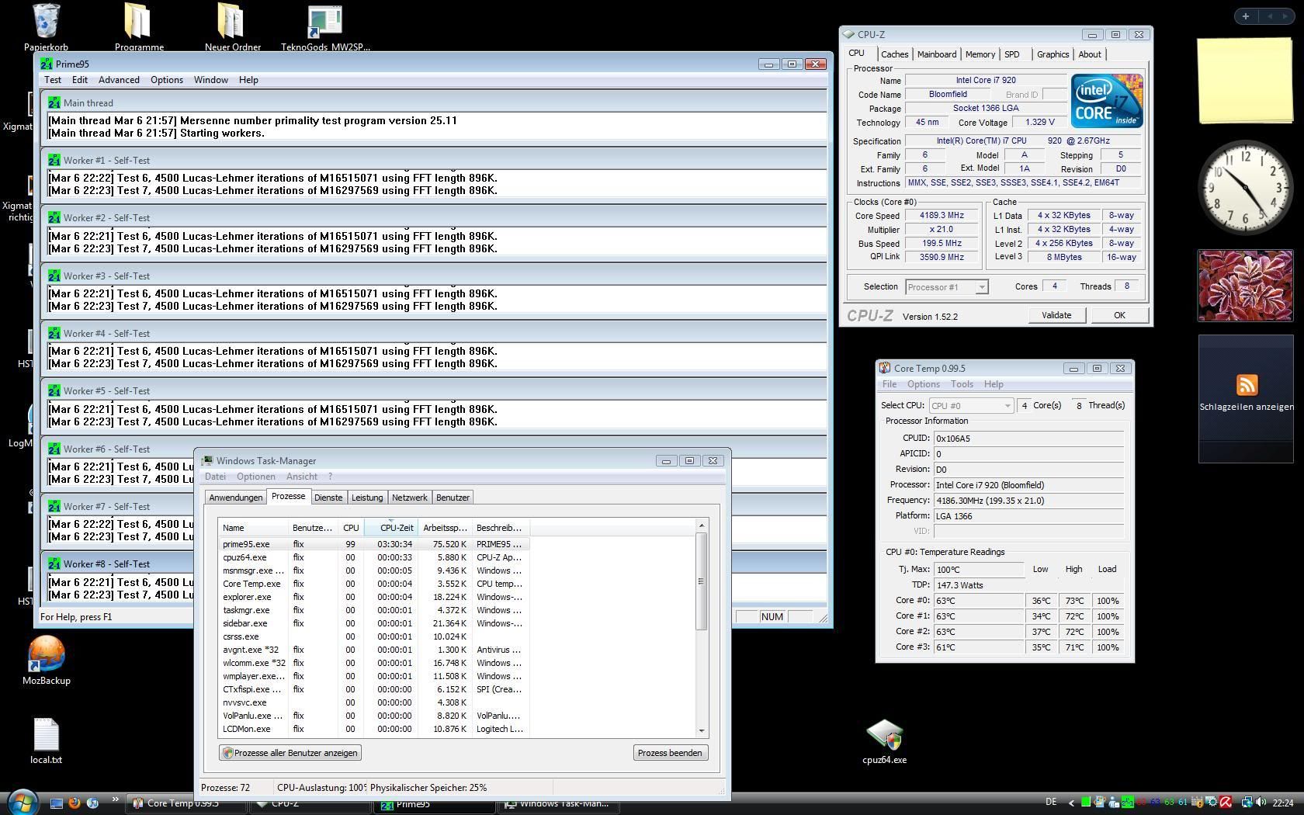Screen dimensions: 1304x815
Task: Open the local.txt file icon
Action: click(x=46, y=734)
